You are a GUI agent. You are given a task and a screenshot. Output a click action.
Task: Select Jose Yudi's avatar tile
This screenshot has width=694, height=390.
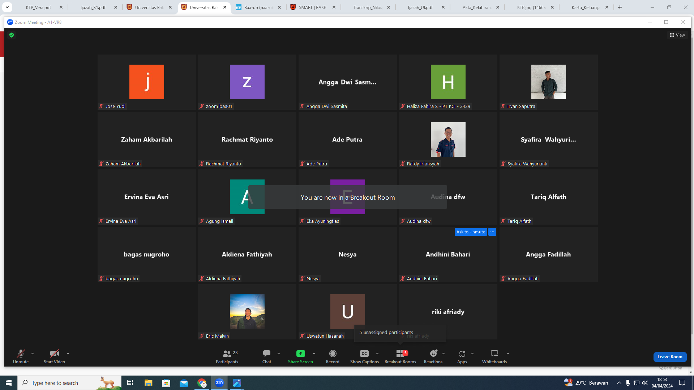click(146, 82)
